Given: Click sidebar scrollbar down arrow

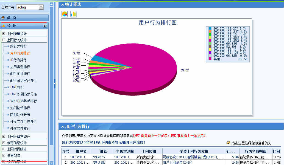Looking at the screenshot, I should tap(51, 163).
